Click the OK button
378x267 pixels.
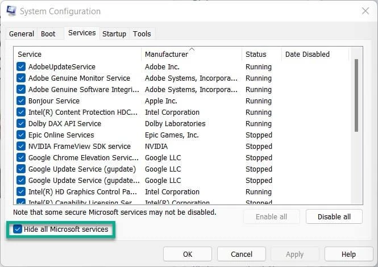pyautogui.click(x=188, y=254)
